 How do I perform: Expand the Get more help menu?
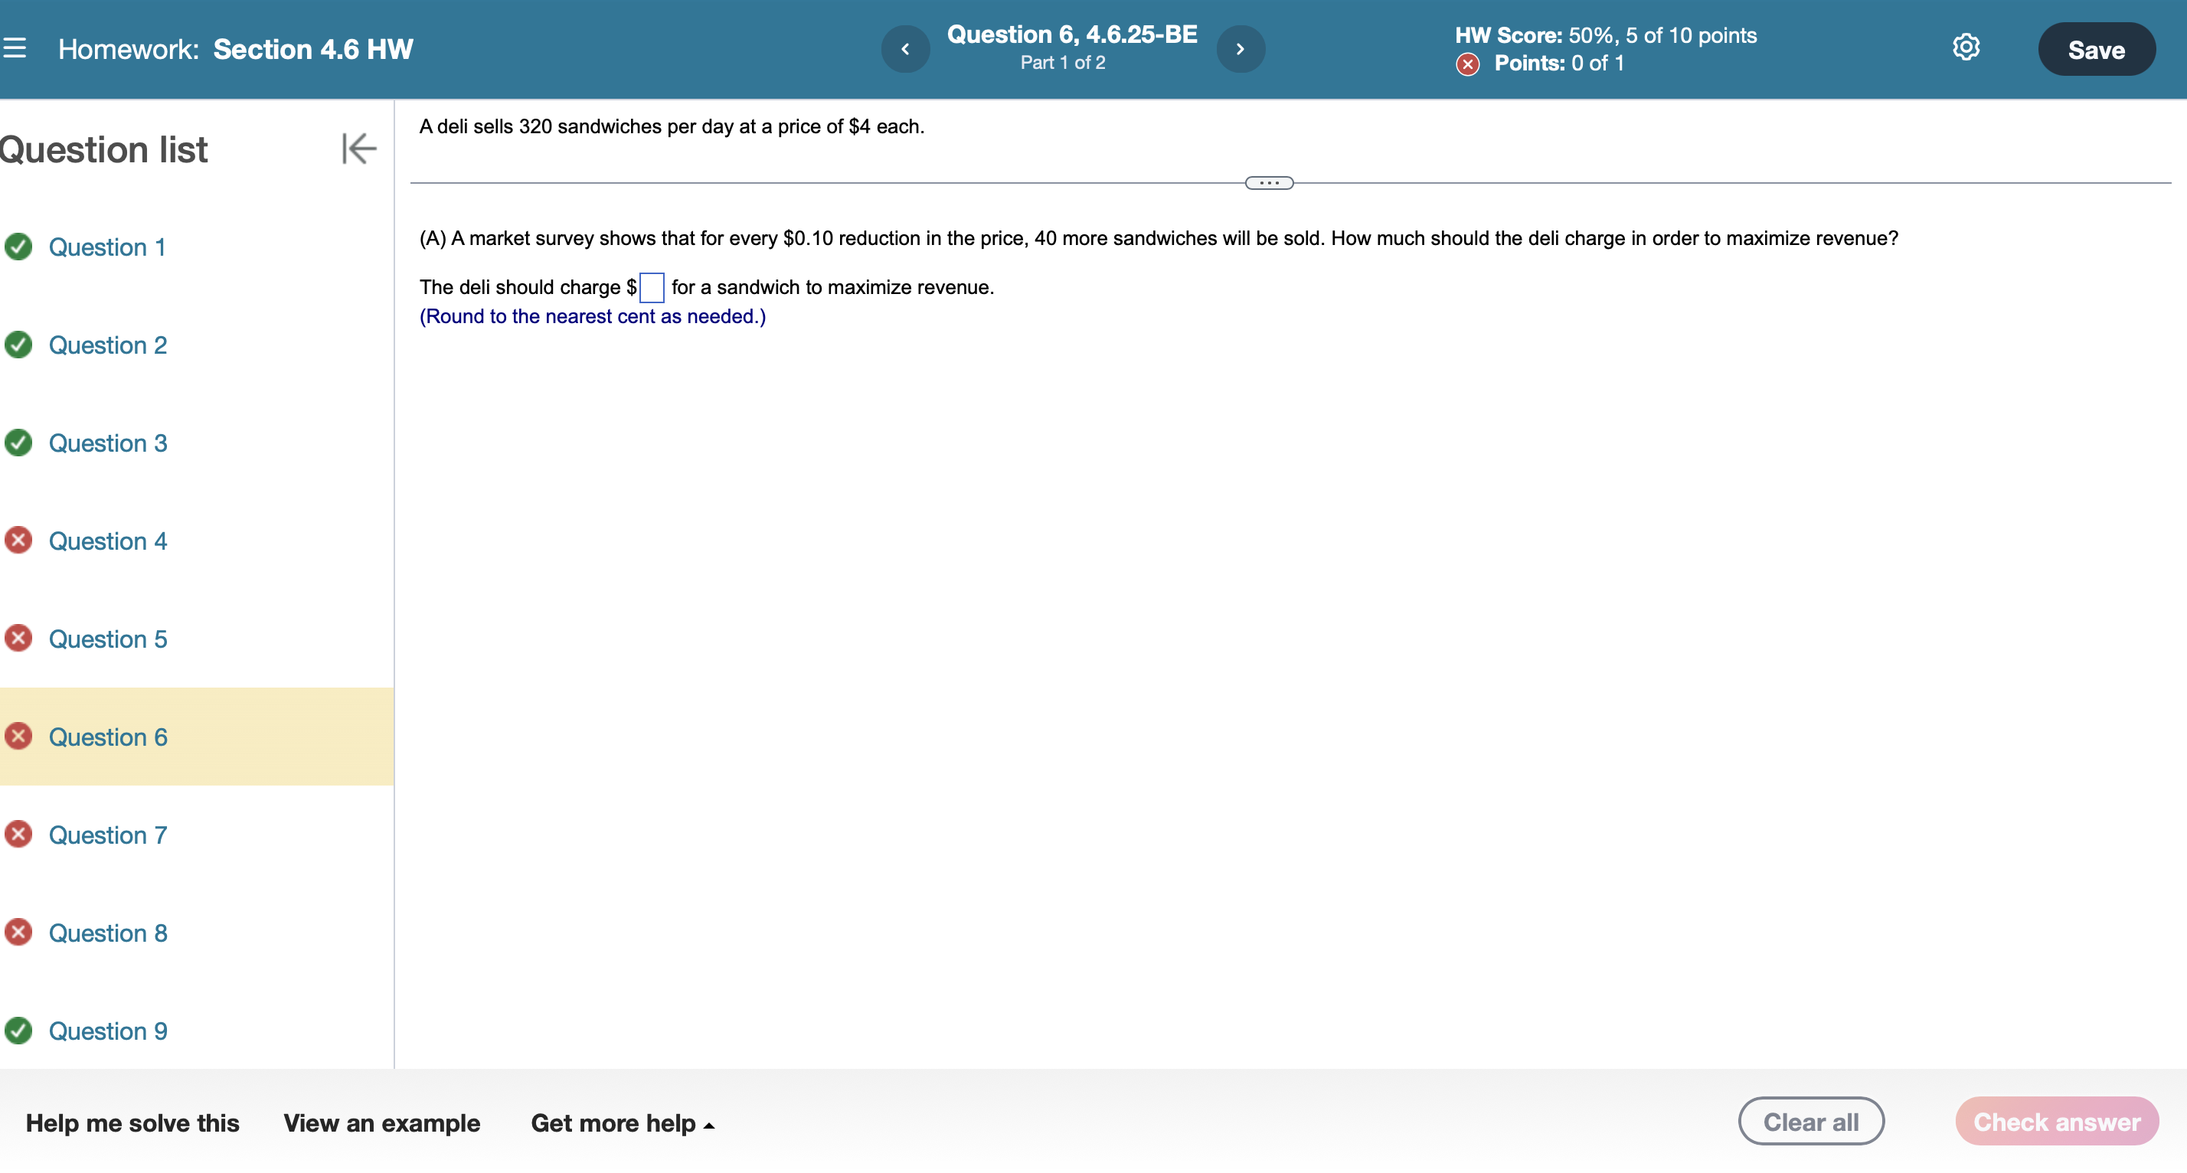[x=623, y=1123]
